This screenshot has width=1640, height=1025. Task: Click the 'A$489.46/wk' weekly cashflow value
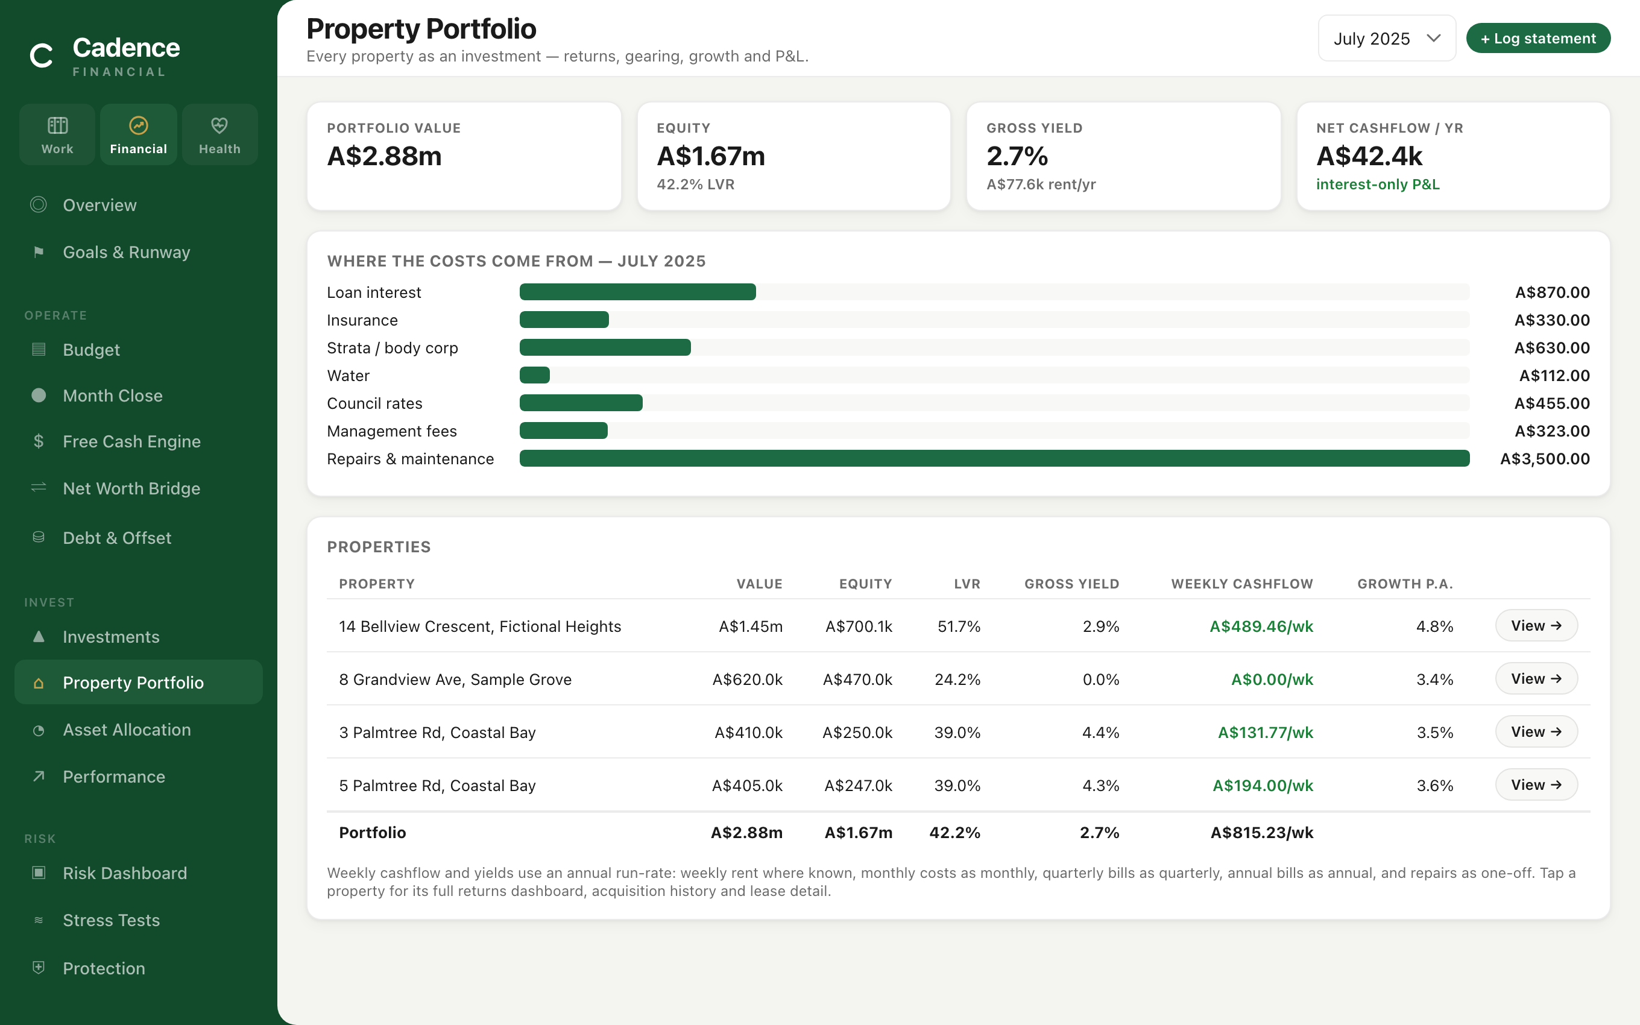click(x=1261, y=626)
